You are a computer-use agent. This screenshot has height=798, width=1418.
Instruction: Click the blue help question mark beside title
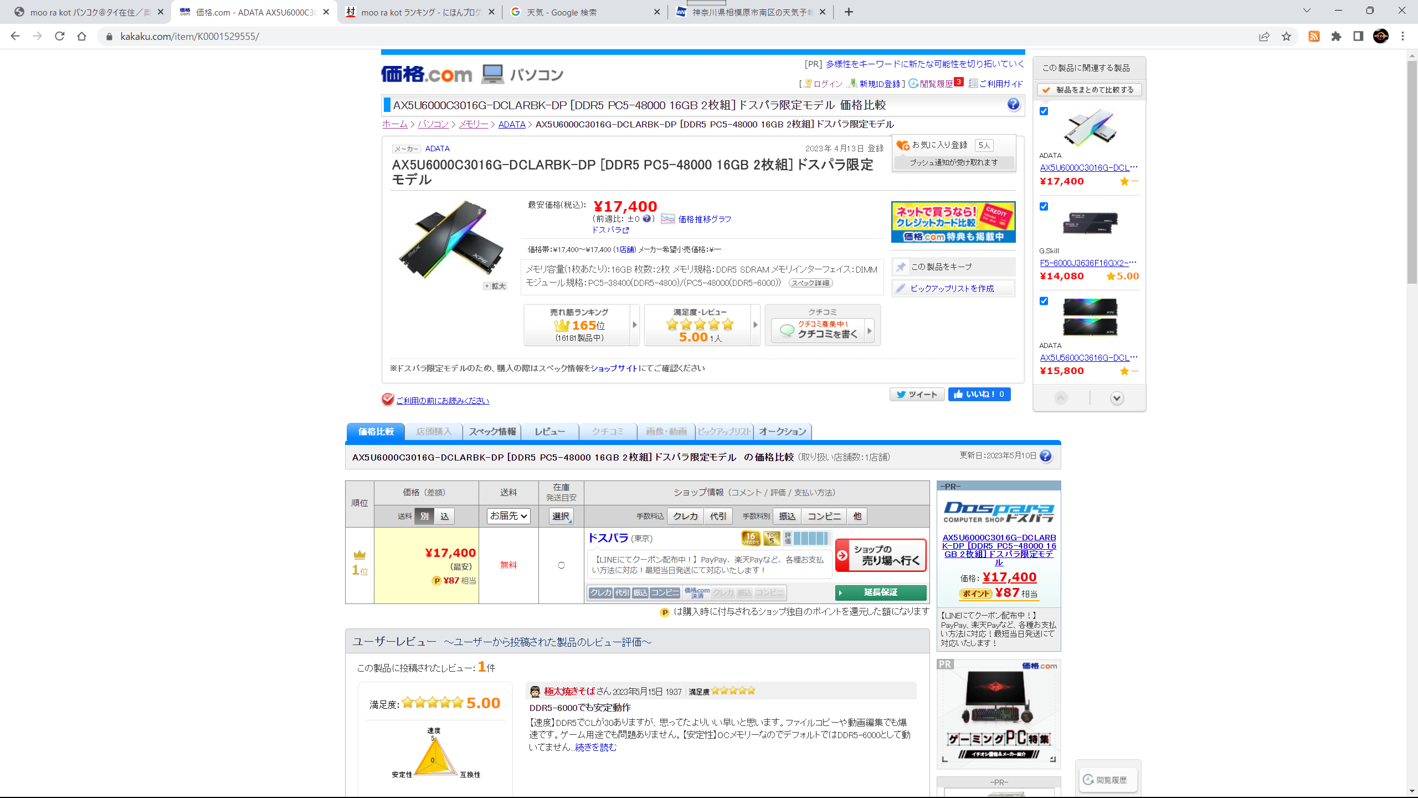(x=1013, y=104)
